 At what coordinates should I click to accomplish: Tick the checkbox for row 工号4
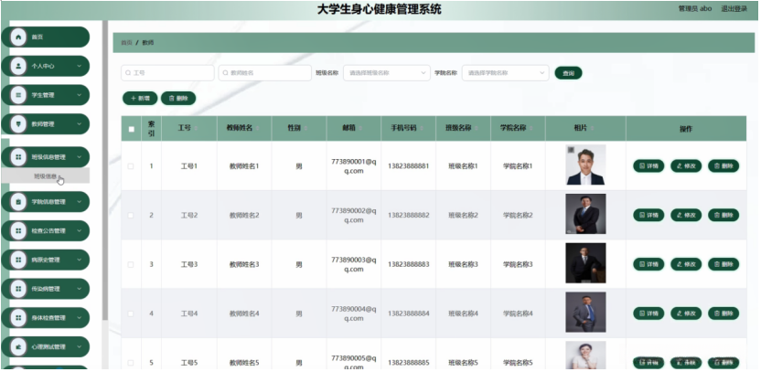[x=131, y=314]
